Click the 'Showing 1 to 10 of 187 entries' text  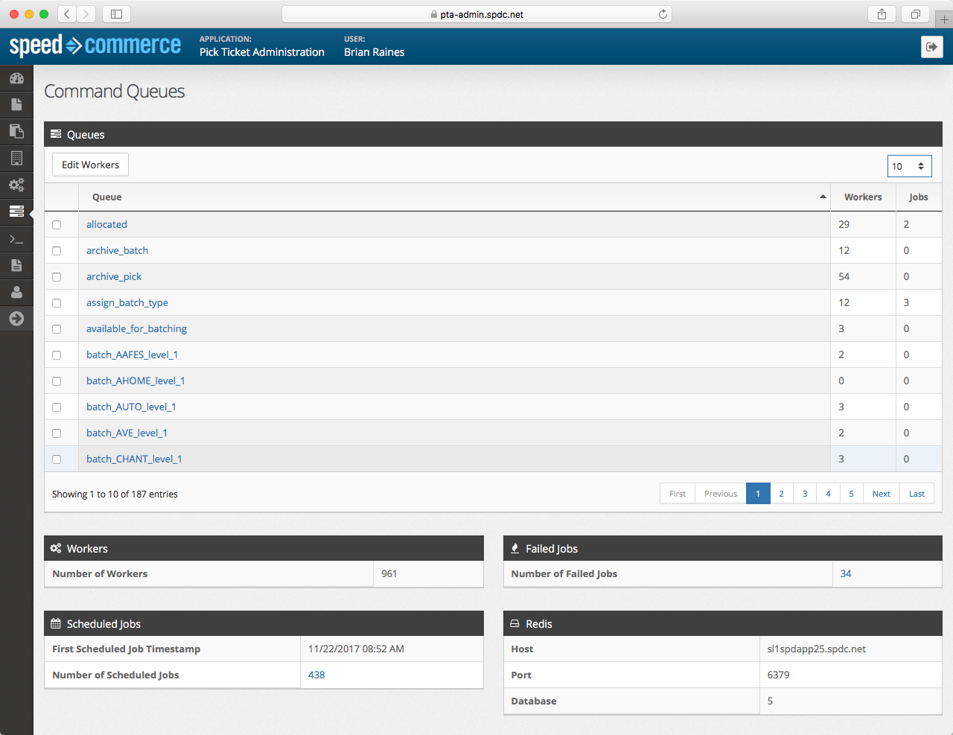coord(115,494)
